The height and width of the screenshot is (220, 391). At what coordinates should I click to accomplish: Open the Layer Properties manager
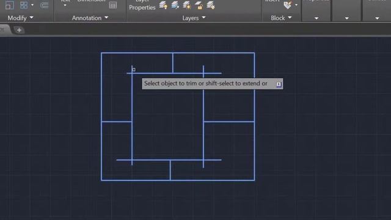point(142,5)
